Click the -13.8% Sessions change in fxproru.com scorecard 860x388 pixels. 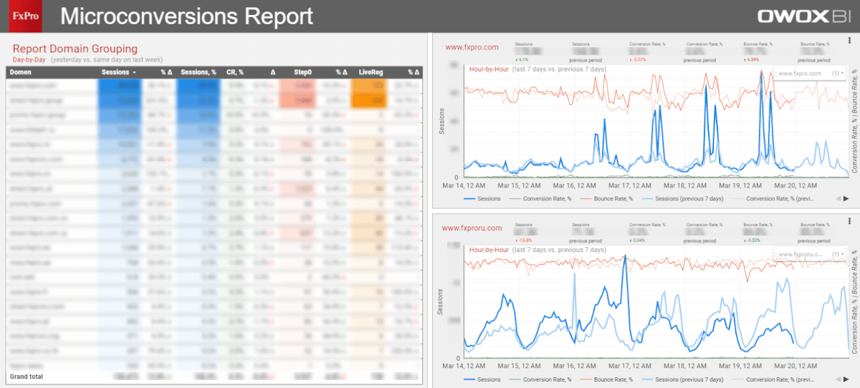tap(522, 241)
